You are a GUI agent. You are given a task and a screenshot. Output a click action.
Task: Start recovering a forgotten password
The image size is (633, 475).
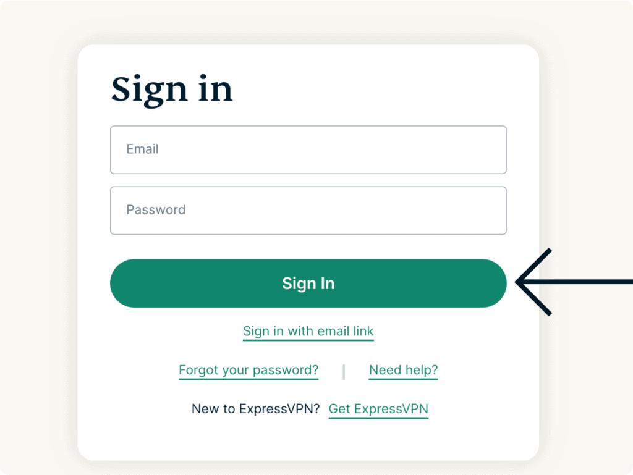pyautogui.click(x=249, y=370)
